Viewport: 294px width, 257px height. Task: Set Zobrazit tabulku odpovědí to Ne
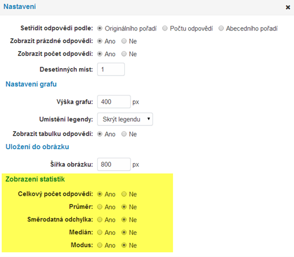(x=124, y=134)
